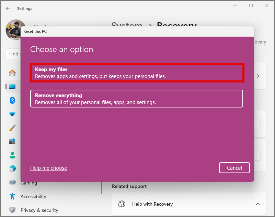Viewport: 275px width, 217px height.
Task: Open Apps sidebar icon
Action: click(x=12, y=141)
